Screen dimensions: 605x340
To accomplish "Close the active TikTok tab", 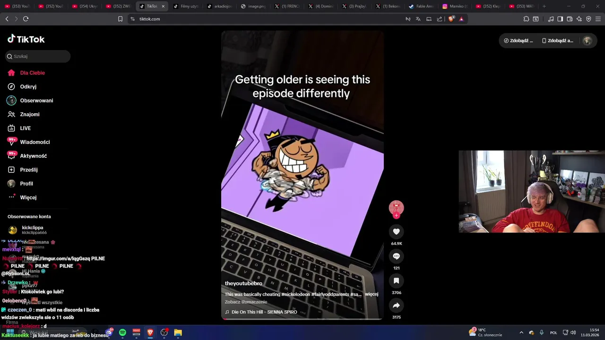I will [x=163, y=6].
